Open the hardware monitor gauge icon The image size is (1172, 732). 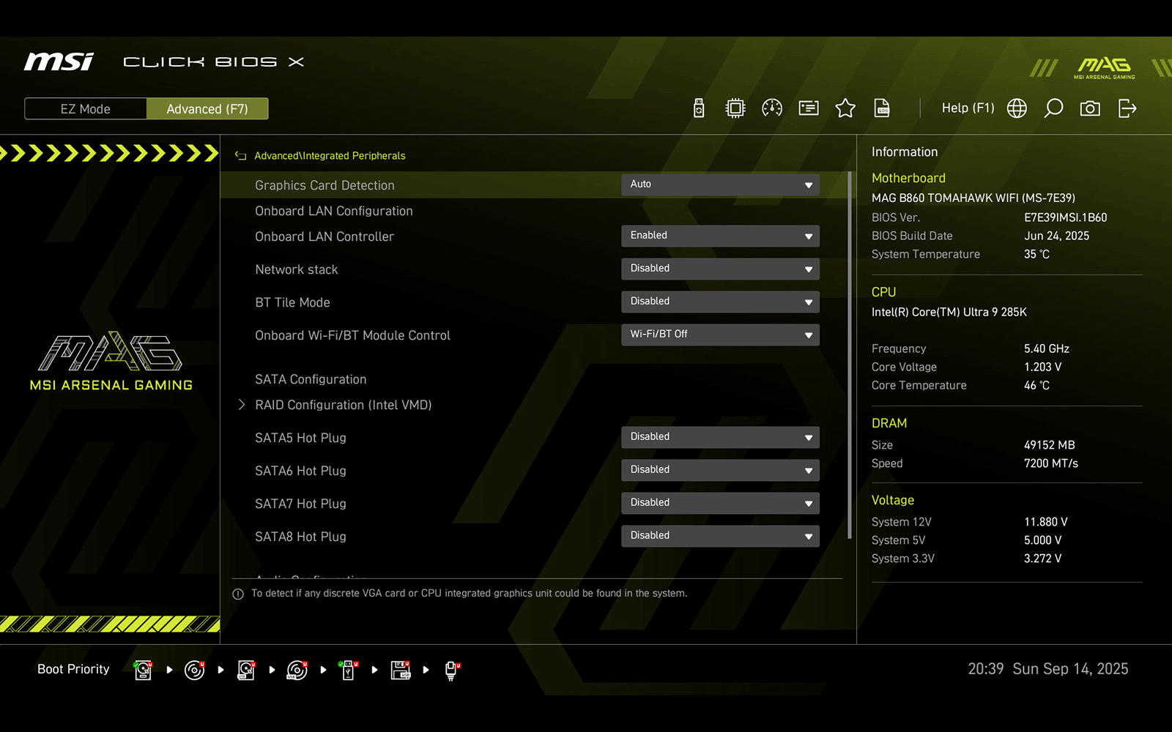pos(772,108)
